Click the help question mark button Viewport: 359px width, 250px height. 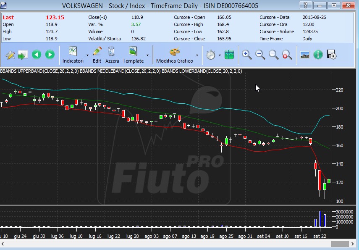click(305, 5)
